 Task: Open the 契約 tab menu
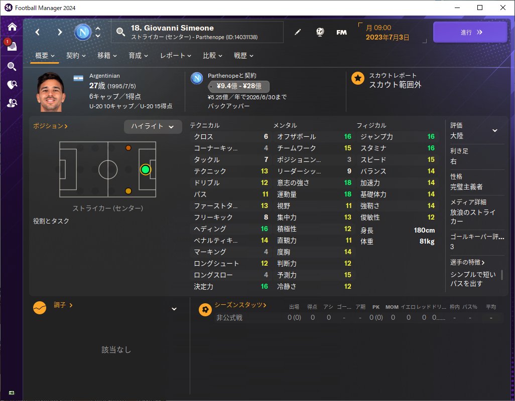[76, 56]
